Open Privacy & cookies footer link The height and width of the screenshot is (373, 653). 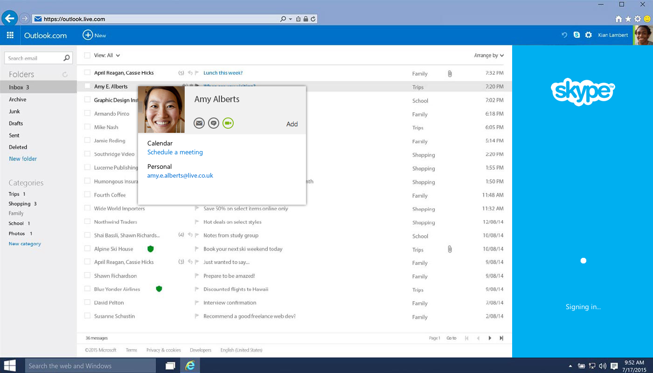(163, 350)
